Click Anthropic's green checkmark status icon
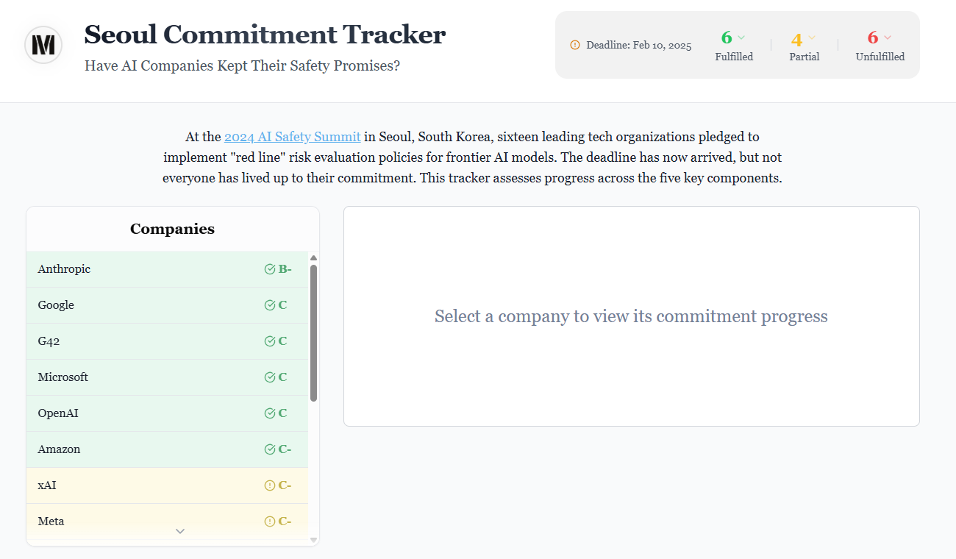The image size is (956, 559). [x=270, y=269]
